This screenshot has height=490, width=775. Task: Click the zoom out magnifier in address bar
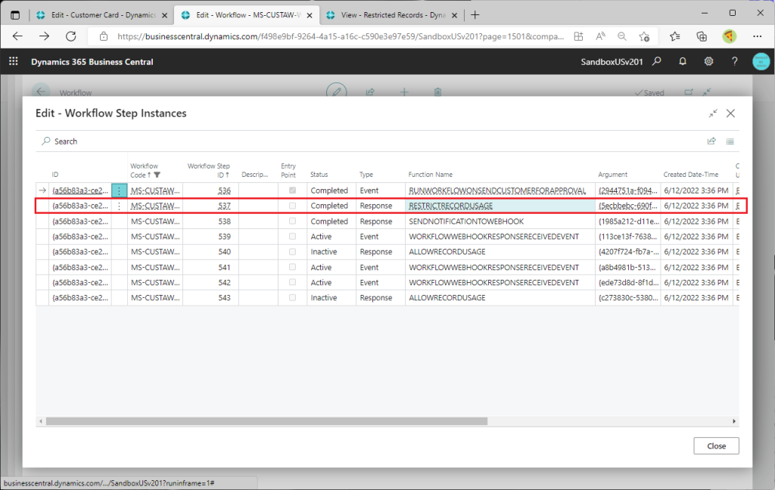[x=622, y=36]
